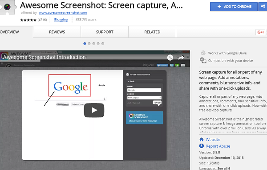Click the Report Abuse alert icon
267x170 pixels.
pos(202,146)
